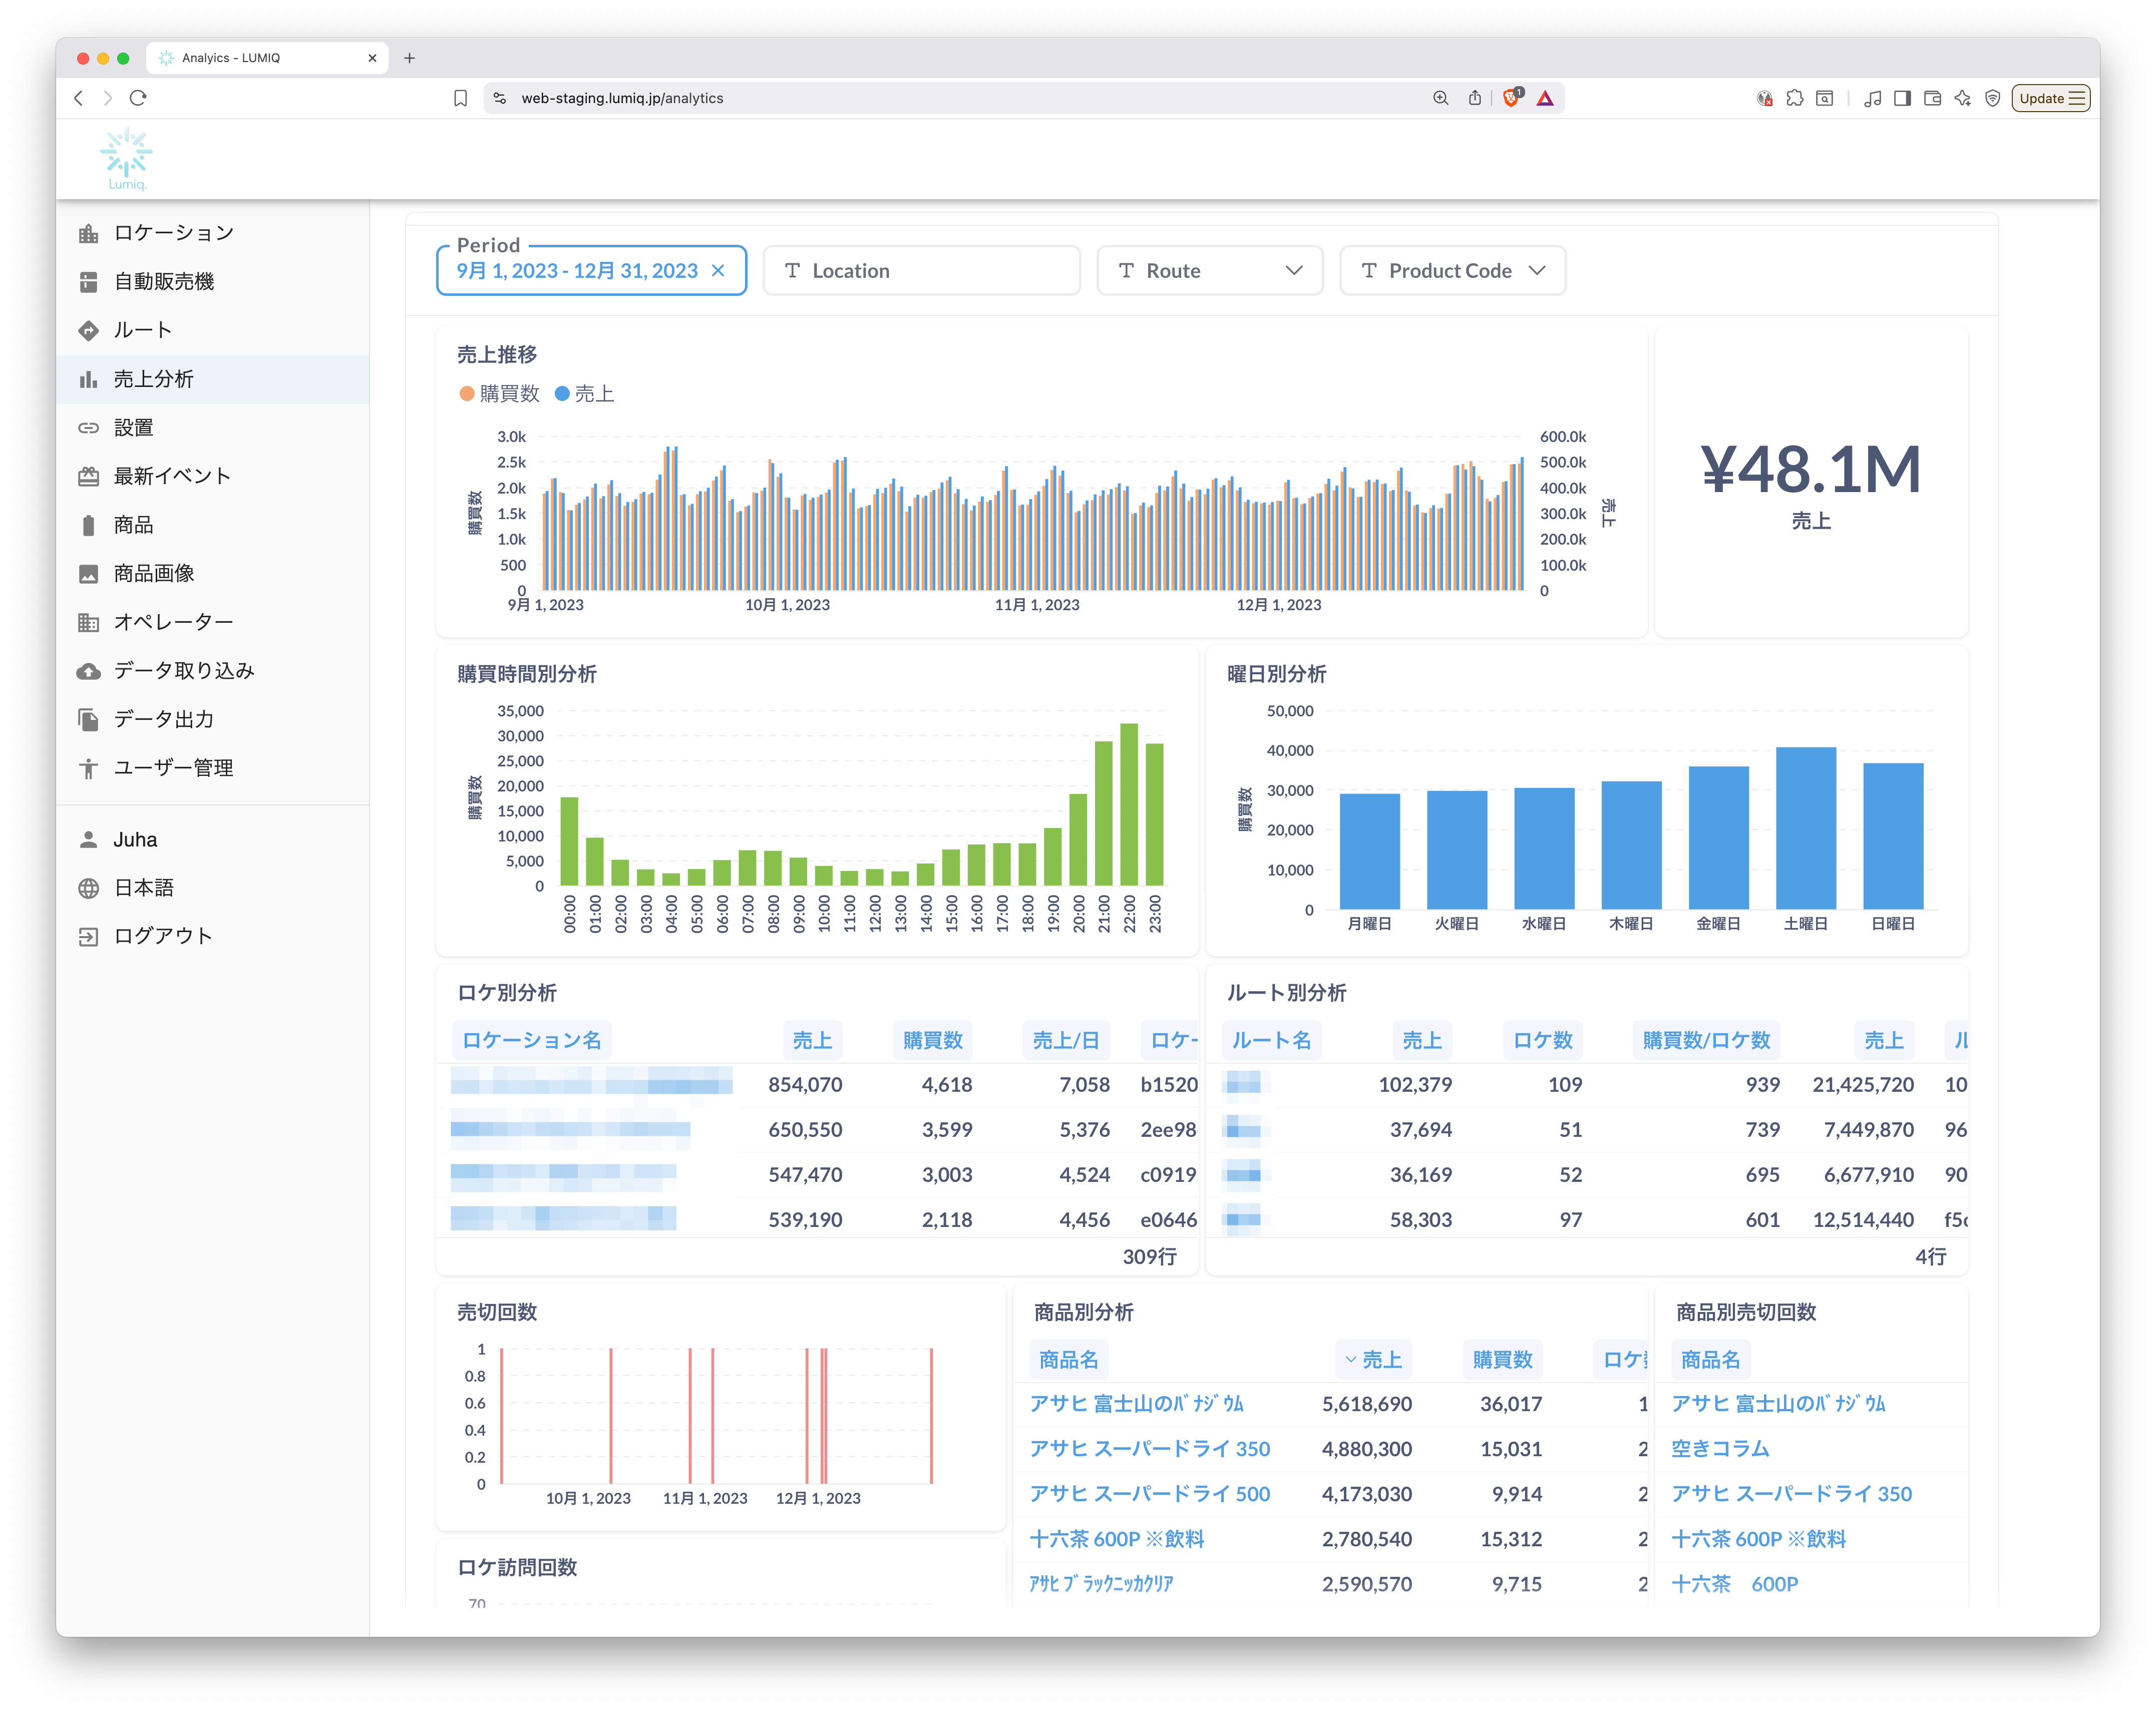The width and height of the screenshot is (2156, 1711).
Task: Click the Brave Shields lion icon
Action: click(x=1511, y=98)
